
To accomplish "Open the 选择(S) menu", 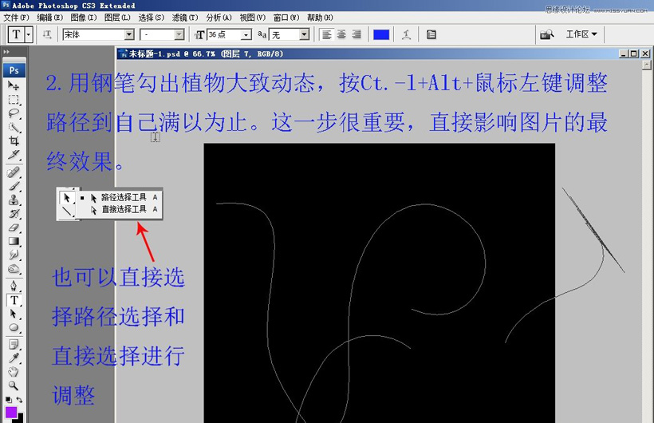I will 151,18.
